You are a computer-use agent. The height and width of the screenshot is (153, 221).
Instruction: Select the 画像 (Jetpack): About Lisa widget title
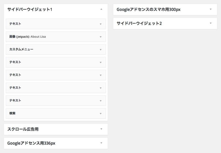click(28, 37)
